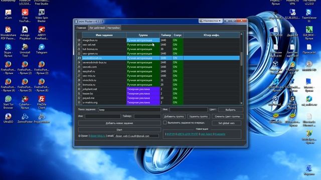
Task: Open the Uninstall Tool desktop icon
Action: (x=25, y=50)
